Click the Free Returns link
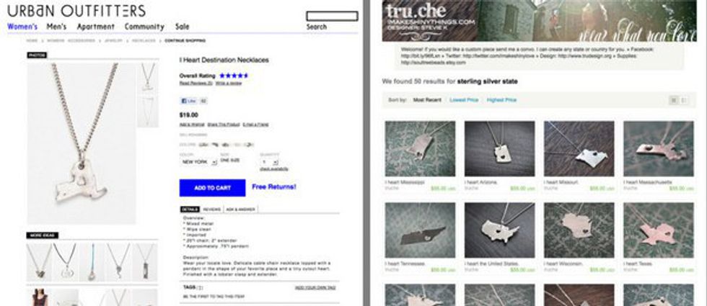Screen dimensions: 707x306 (273, 186)
